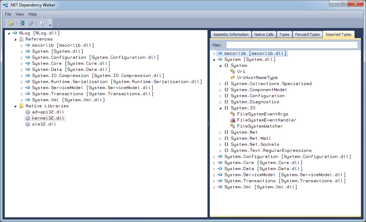
Task: Expand the System.Net.Sockets namespace
Action: (220, 144)
